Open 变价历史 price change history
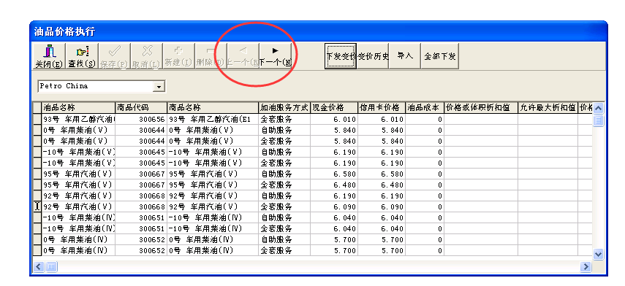 point(373,56)
